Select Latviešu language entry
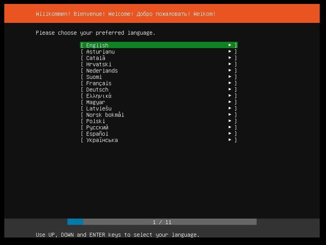326x245 pixels. [x=159, y=108]
